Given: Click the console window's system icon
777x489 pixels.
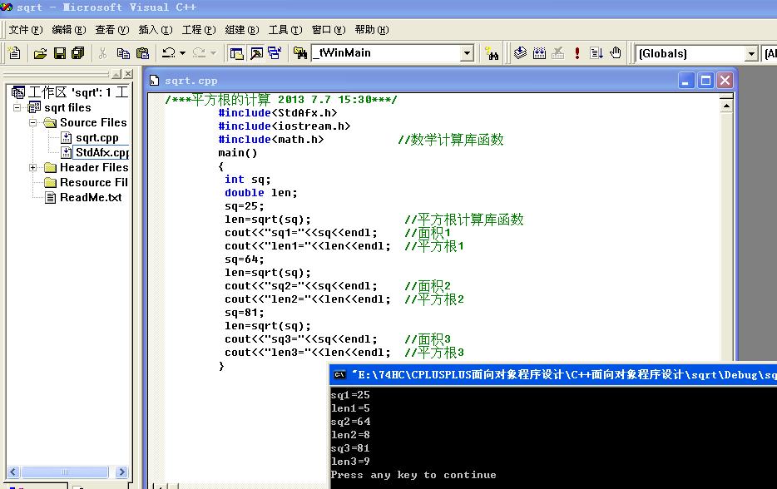Looking at the screenshot, I should 339,375.
